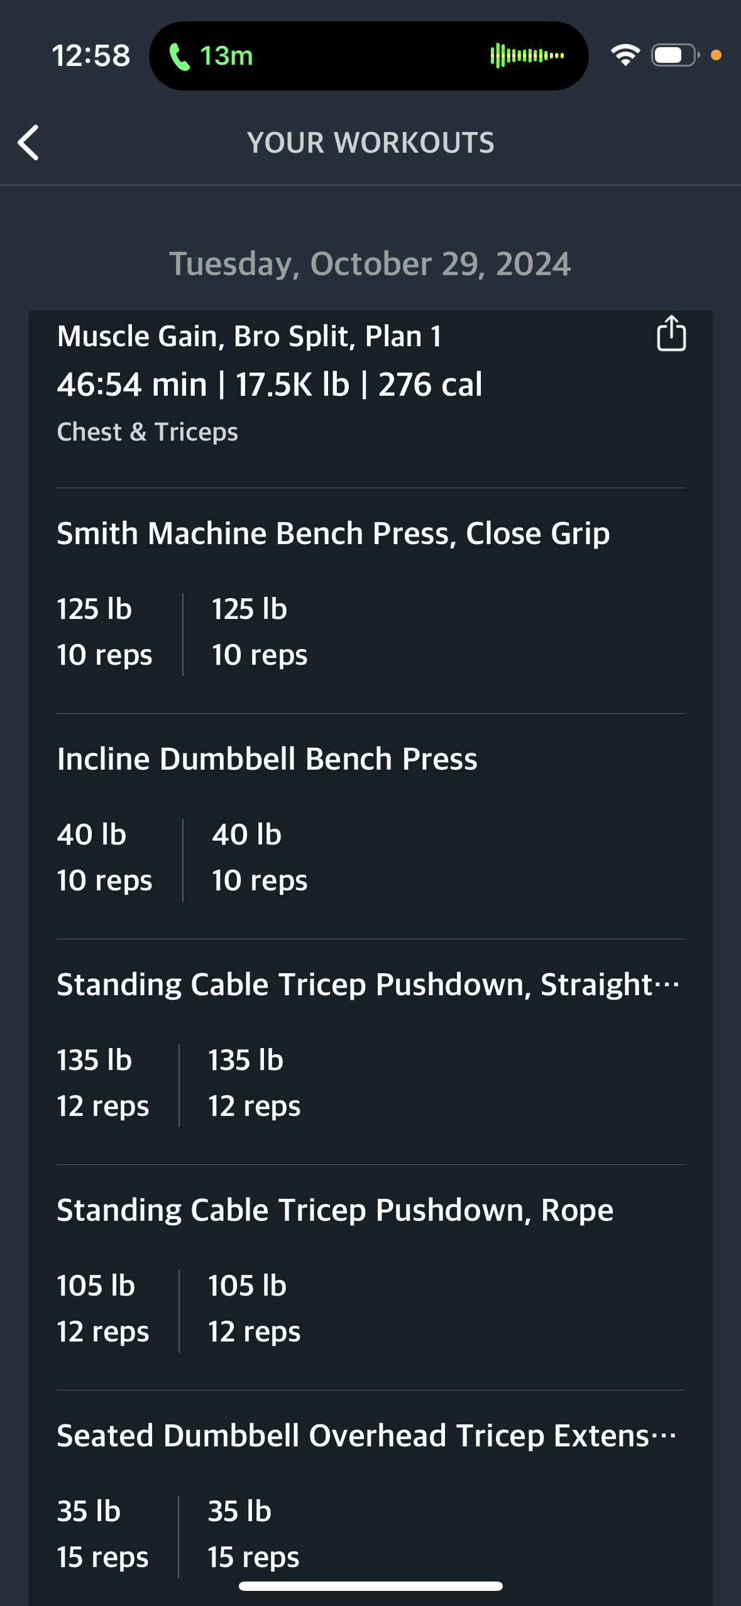This screenshot has height=1606, width=741.
Task: Tap the call audio waveform indicator
Action: pos(527,56)
